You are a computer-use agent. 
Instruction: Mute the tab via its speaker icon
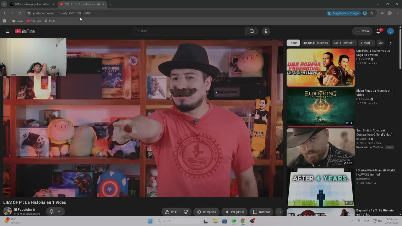click(98, 4)
